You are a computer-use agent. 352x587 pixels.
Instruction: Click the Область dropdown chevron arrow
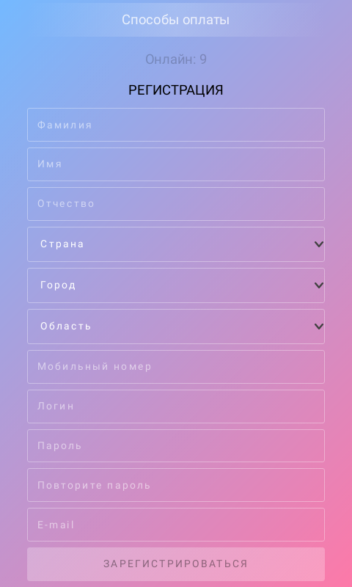[x=319, y=327]
